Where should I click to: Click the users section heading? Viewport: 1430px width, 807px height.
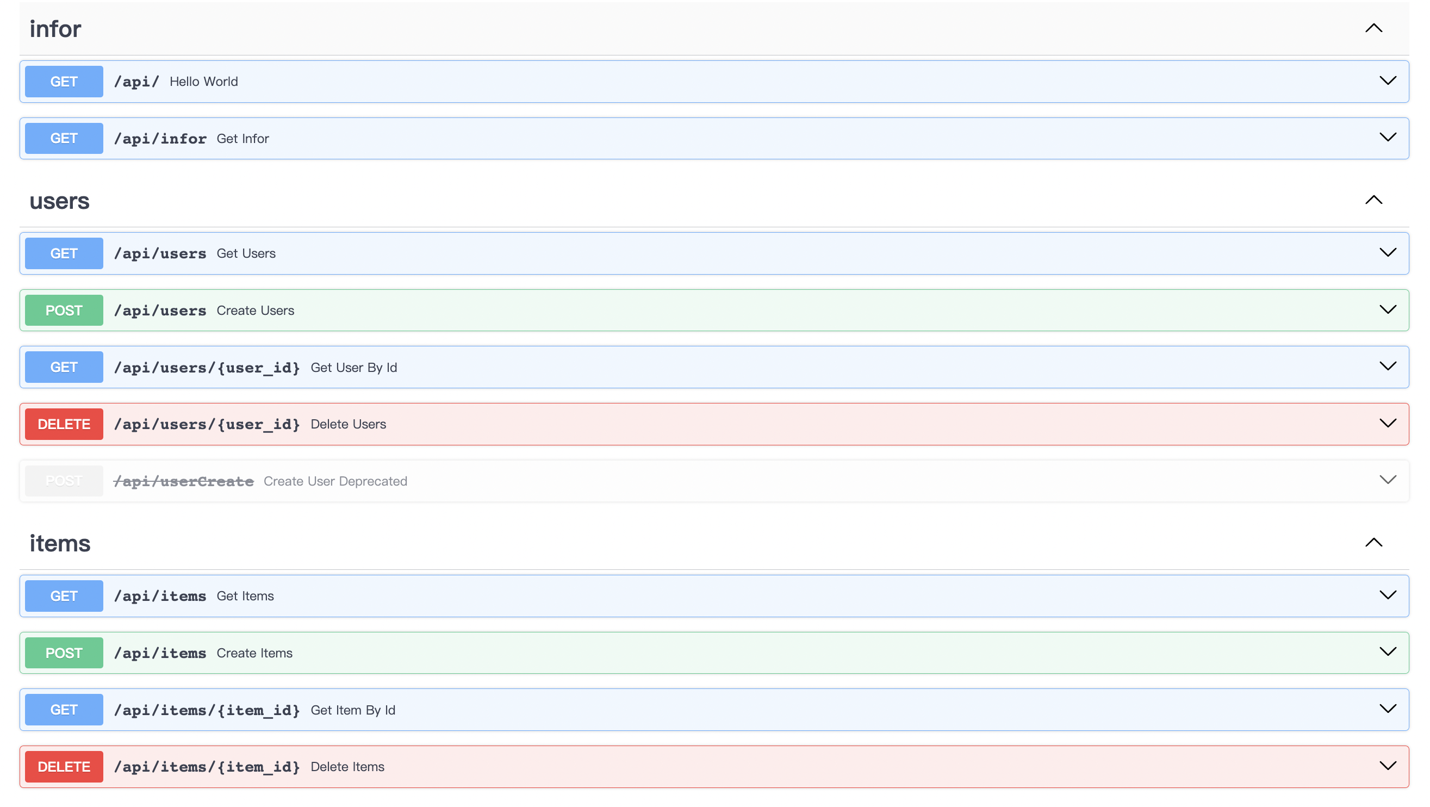click(59, 201)
